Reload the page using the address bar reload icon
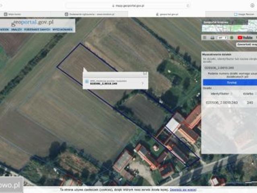Viewport: 257px width, 193px height. click(188, 6)
